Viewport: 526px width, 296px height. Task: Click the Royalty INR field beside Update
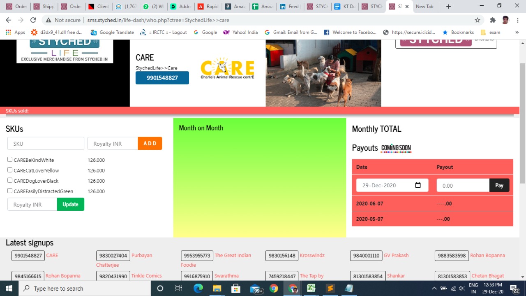(x=32, y=204)
